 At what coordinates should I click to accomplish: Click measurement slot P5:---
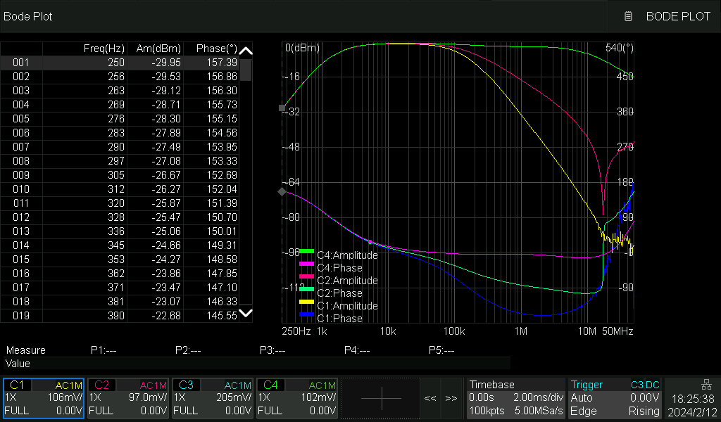(x=441, y=350)
